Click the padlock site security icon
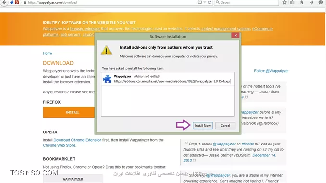The height and width of the screenshot is (183, 326). [25, 2]
